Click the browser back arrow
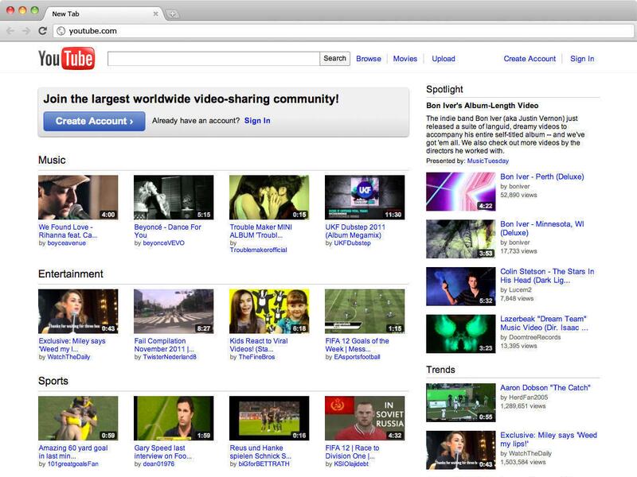This screenshot has height=477, width=637. [10, 31]
